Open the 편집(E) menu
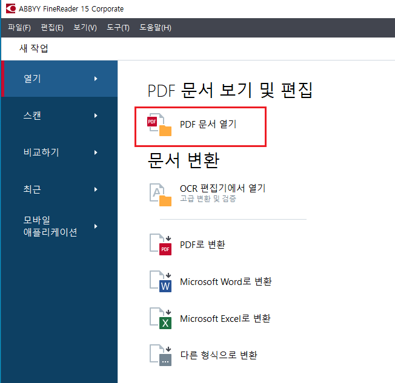The width and height of the screenshot is (395, 383). (x=52, y=27)
